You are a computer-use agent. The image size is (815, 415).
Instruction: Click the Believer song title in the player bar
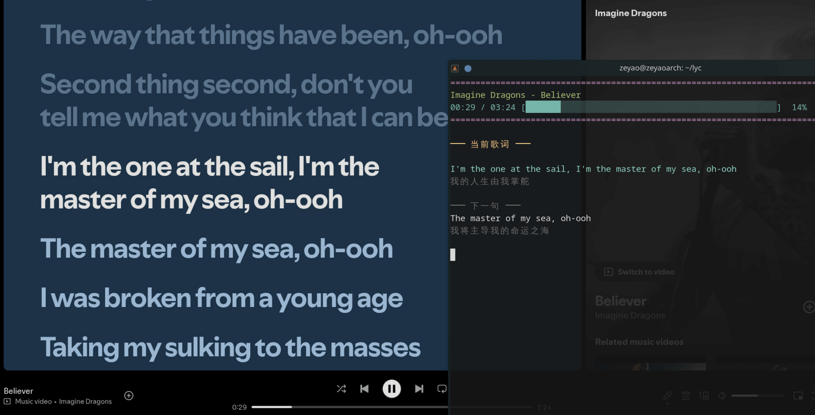click(18, 391)
